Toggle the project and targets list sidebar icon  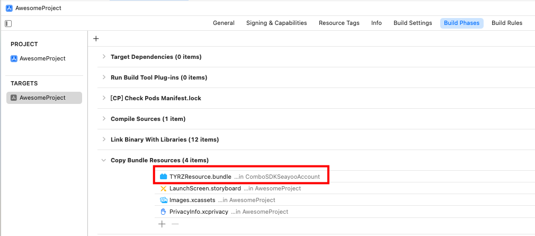(8, 23)
